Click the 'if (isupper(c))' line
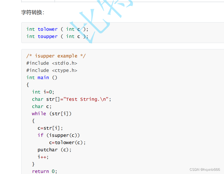The image size is (224, 174). coord(58,135)
